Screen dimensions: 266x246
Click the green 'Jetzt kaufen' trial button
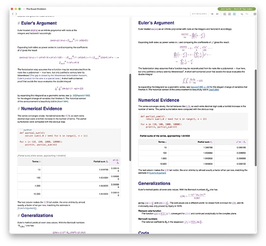236,9
